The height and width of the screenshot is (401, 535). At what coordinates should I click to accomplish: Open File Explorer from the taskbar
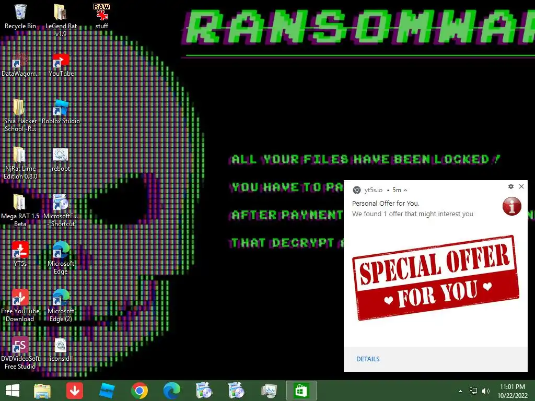pyautogui.click(x=42, y=391)
